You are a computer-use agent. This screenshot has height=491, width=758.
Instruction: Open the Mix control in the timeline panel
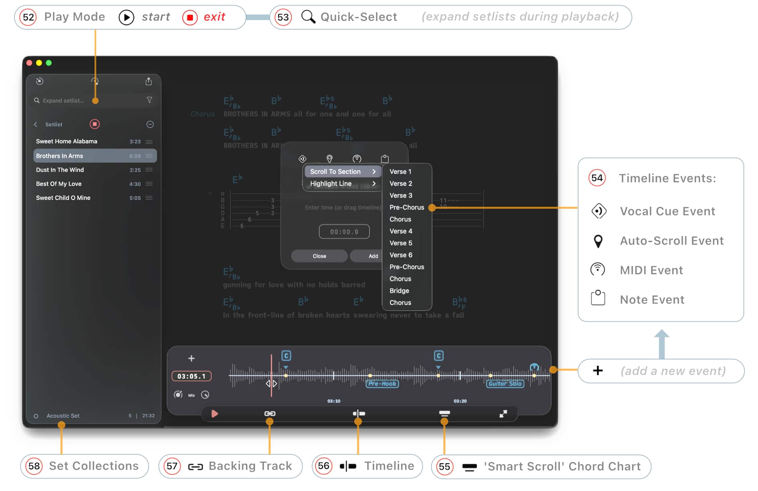coord(192,395)
